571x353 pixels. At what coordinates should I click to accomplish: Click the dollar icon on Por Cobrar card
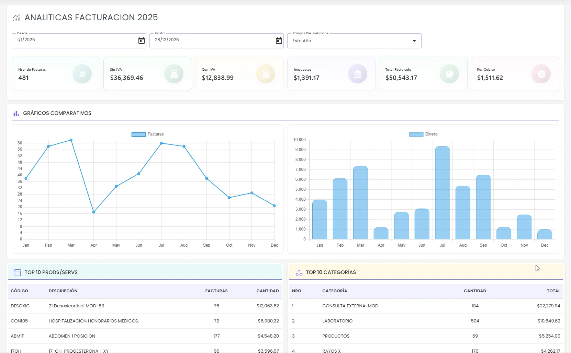[541, 74]
